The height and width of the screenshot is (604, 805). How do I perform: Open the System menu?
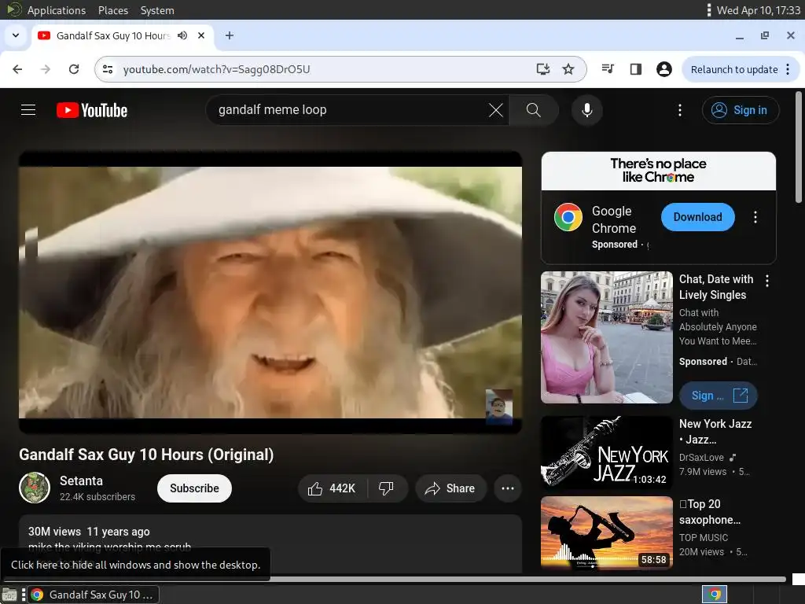point(157,10)
